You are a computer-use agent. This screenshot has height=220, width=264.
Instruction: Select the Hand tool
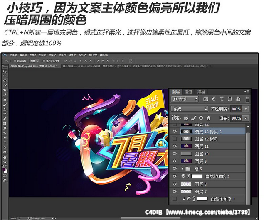pos(5,157)
